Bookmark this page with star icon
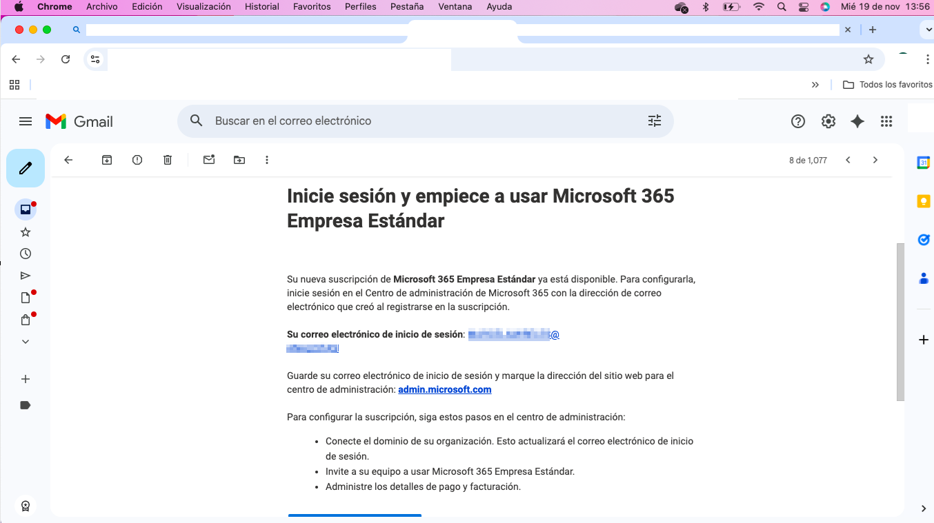 tap(868, 59)
